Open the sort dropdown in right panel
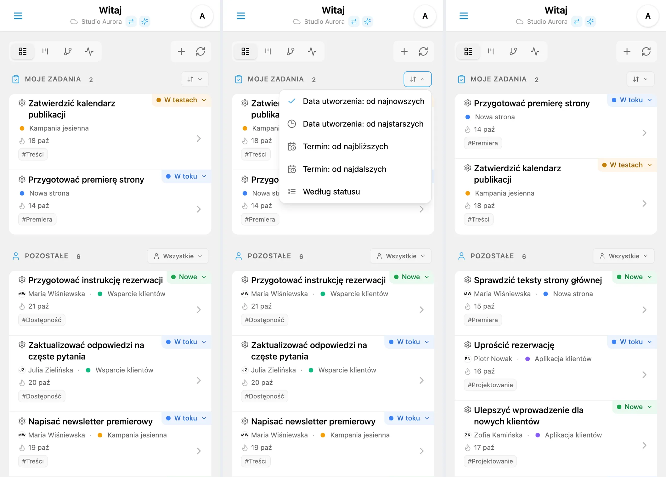 click(641, 79)
